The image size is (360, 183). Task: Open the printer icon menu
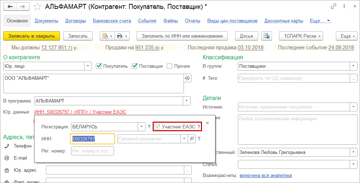[x=122, y=36]
